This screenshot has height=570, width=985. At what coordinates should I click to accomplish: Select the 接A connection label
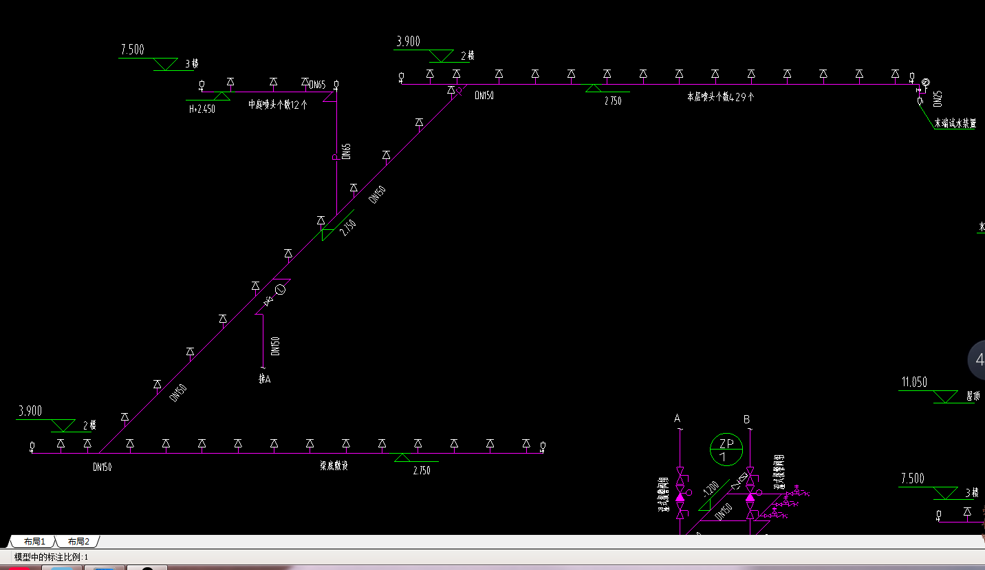[264, 379]
